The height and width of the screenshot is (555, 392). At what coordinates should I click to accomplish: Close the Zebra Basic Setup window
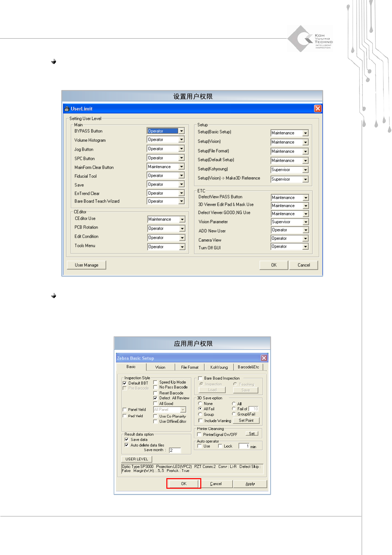click(x=264, y=358)
